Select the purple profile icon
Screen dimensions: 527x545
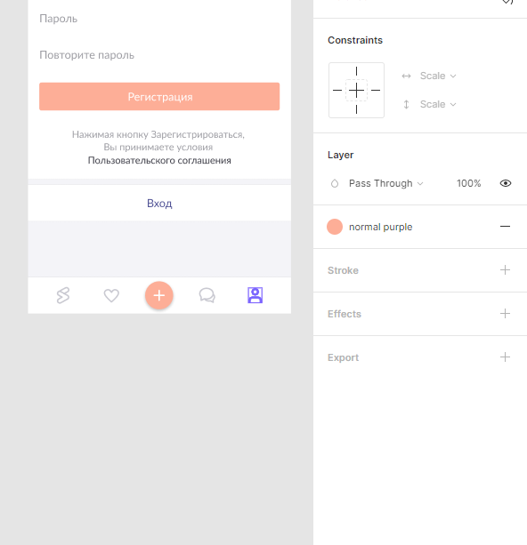pos(255,295)
